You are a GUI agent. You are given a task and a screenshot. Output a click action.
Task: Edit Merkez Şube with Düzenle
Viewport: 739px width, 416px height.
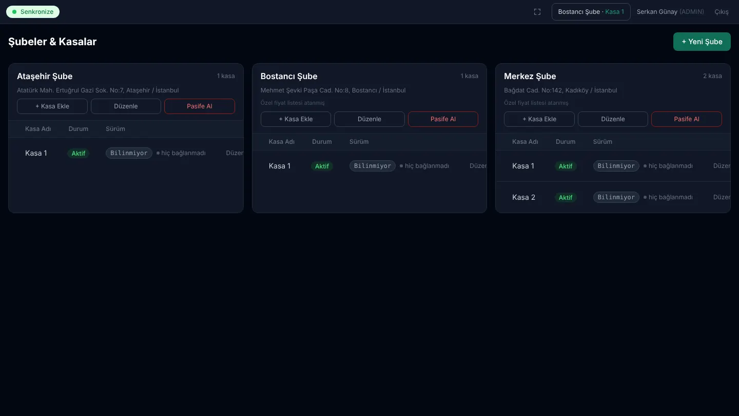point(613,119)
